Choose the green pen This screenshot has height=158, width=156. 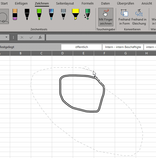(x=39, y=14)
